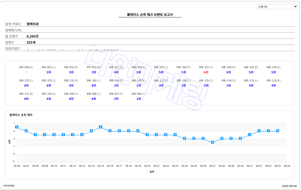Select the 08-20 marker on the line chart
The height and width of the screenshot is (190, 301).
tap(147, 135)
